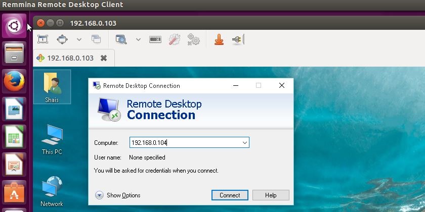Select This PC desktop icon
The width and height of the screenshot is (425, 212).
click(52, 139)
